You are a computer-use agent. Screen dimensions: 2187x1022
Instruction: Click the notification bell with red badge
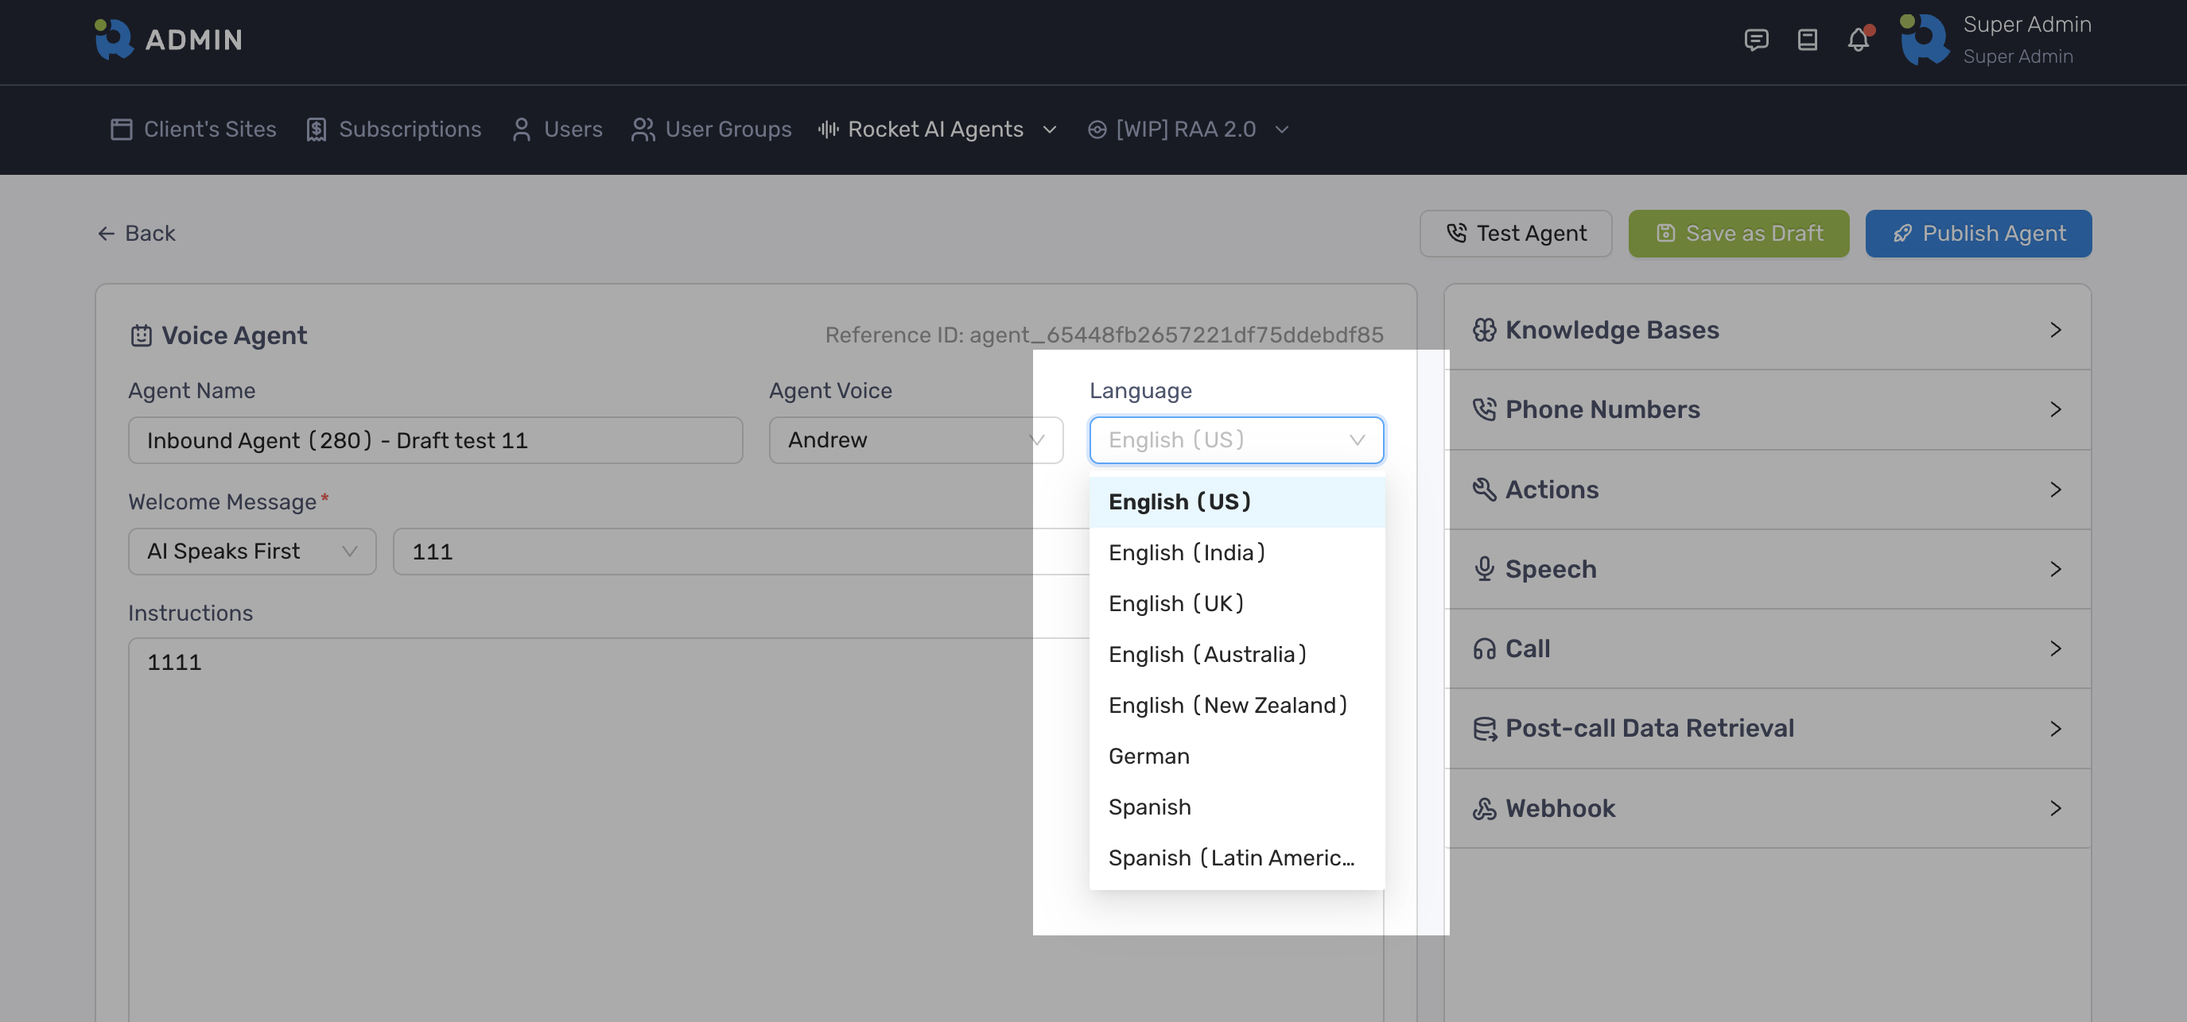click(x=1859, y=39)
